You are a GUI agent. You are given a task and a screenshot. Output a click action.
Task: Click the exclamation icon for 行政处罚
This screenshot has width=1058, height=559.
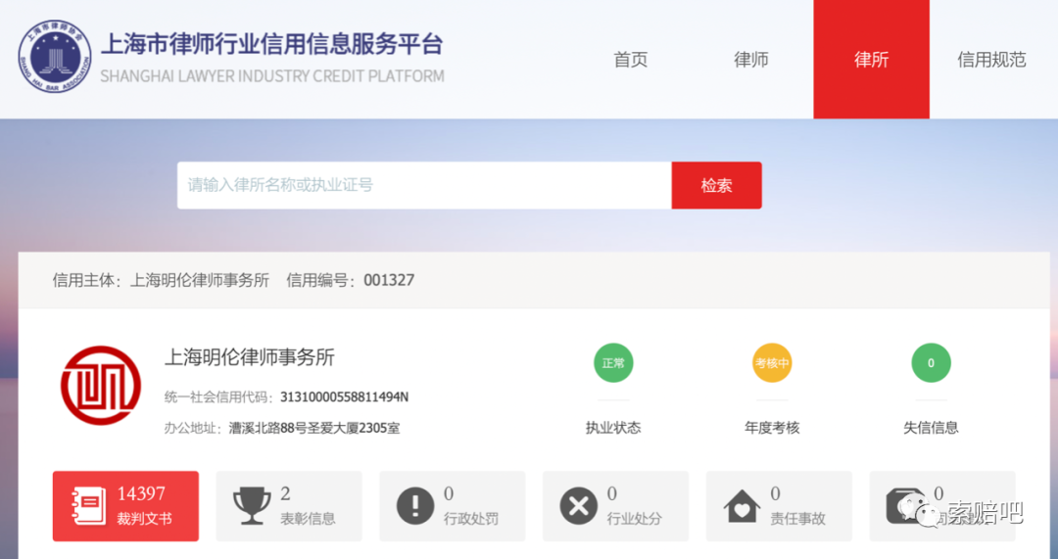[415, 506]
